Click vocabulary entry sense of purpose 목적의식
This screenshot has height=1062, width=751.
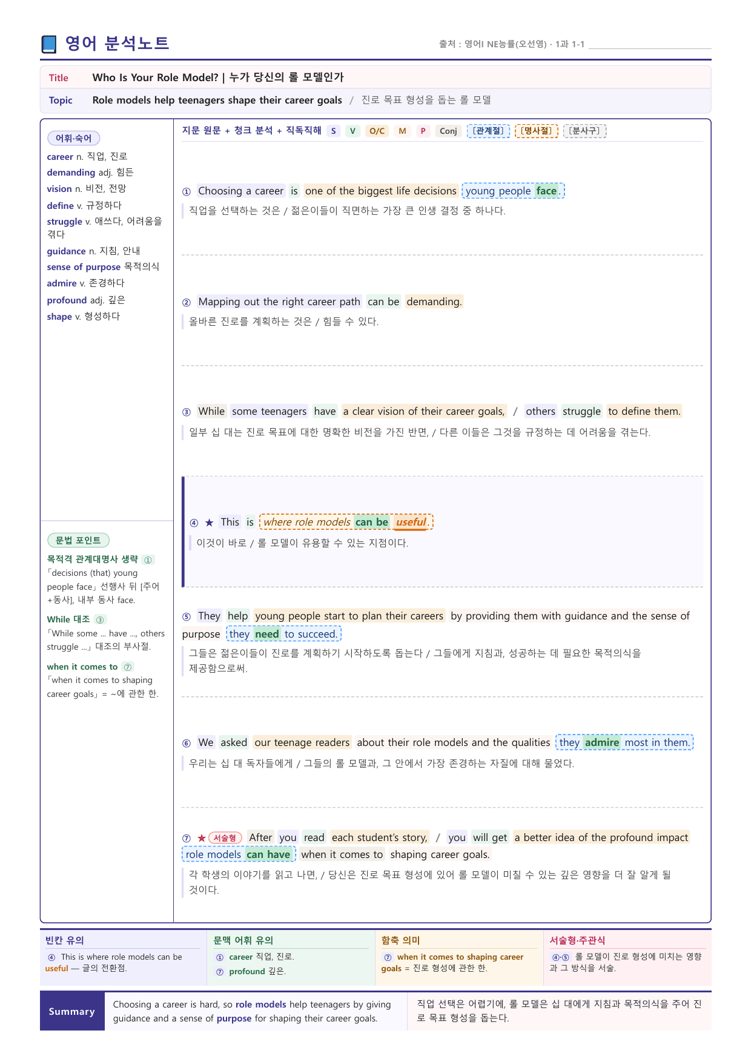coord(103,267)
